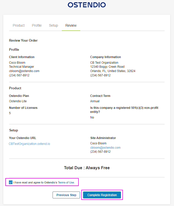Select the client name Coco Bloom
The height and width of the screenshot is (206, 174).
[17, 62]
